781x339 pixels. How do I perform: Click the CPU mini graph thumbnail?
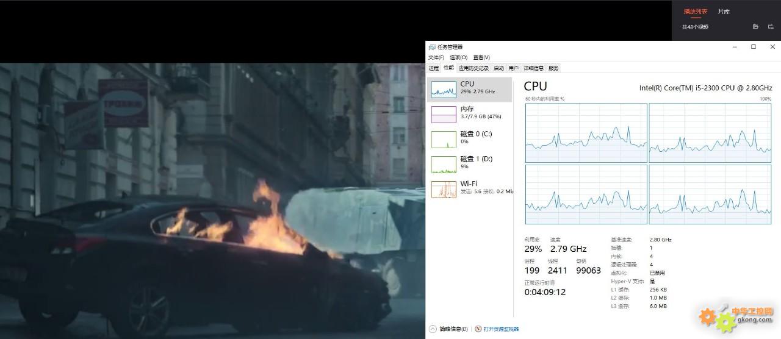(444, 90)
